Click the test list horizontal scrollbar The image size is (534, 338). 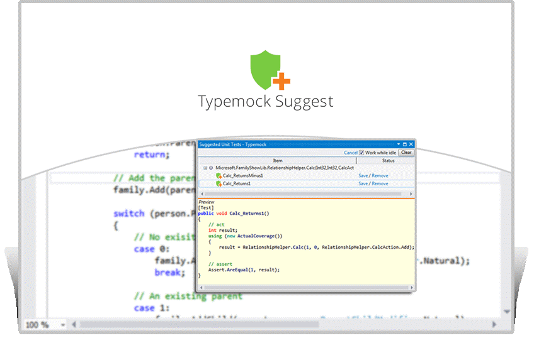(x=303, y=194)
